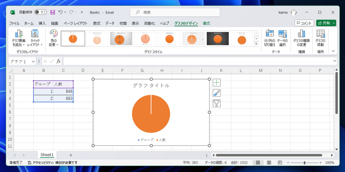345x172 pixels.
Task: Click 100% zoom level button
Action: pos(330,163)
